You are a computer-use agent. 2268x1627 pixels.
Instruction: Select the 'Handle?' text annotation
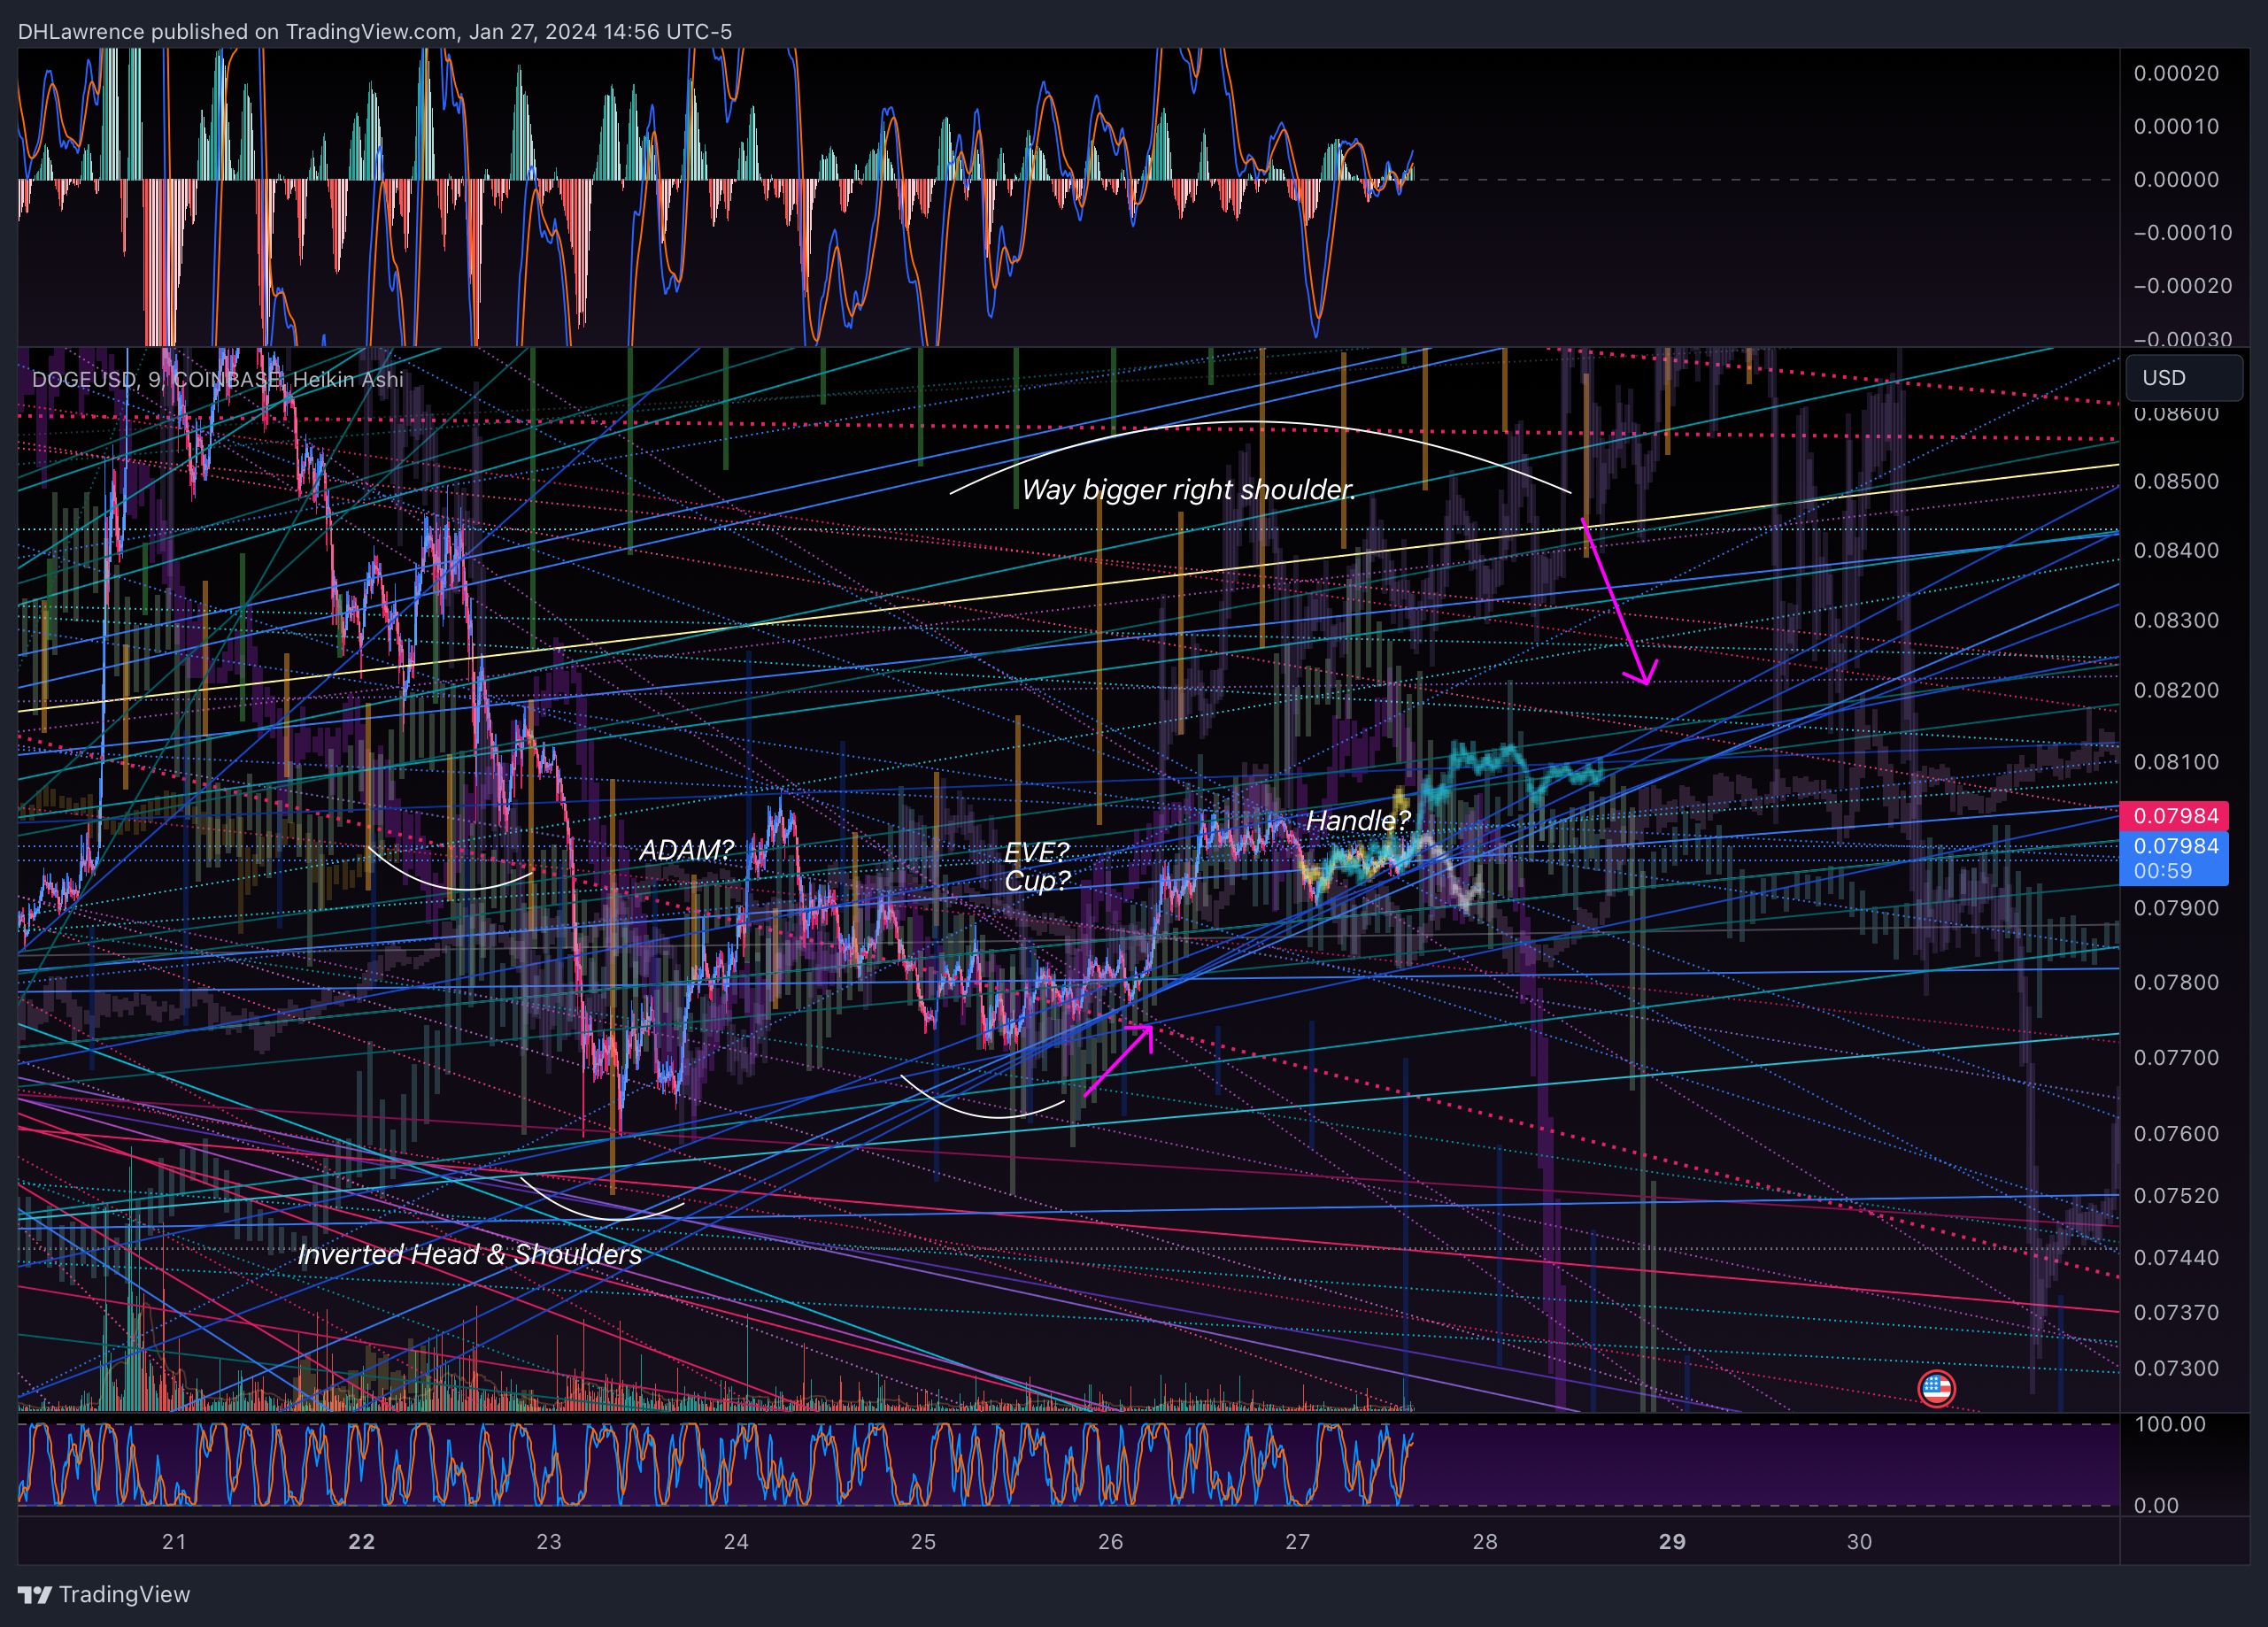pos(1358,821)
